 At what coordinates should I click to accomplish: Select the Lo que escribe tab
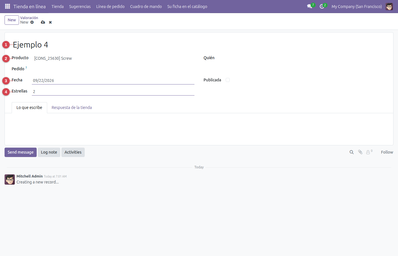29,108
